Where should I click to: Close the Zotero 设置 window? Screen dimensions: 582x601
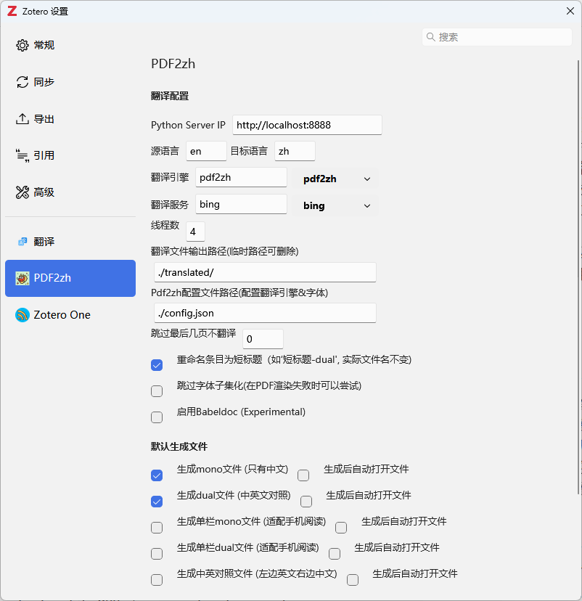click(x=570, y=11)
